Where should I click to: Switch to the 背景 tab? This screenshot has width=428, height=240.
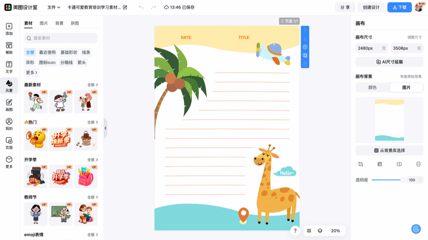click(59, 23)
